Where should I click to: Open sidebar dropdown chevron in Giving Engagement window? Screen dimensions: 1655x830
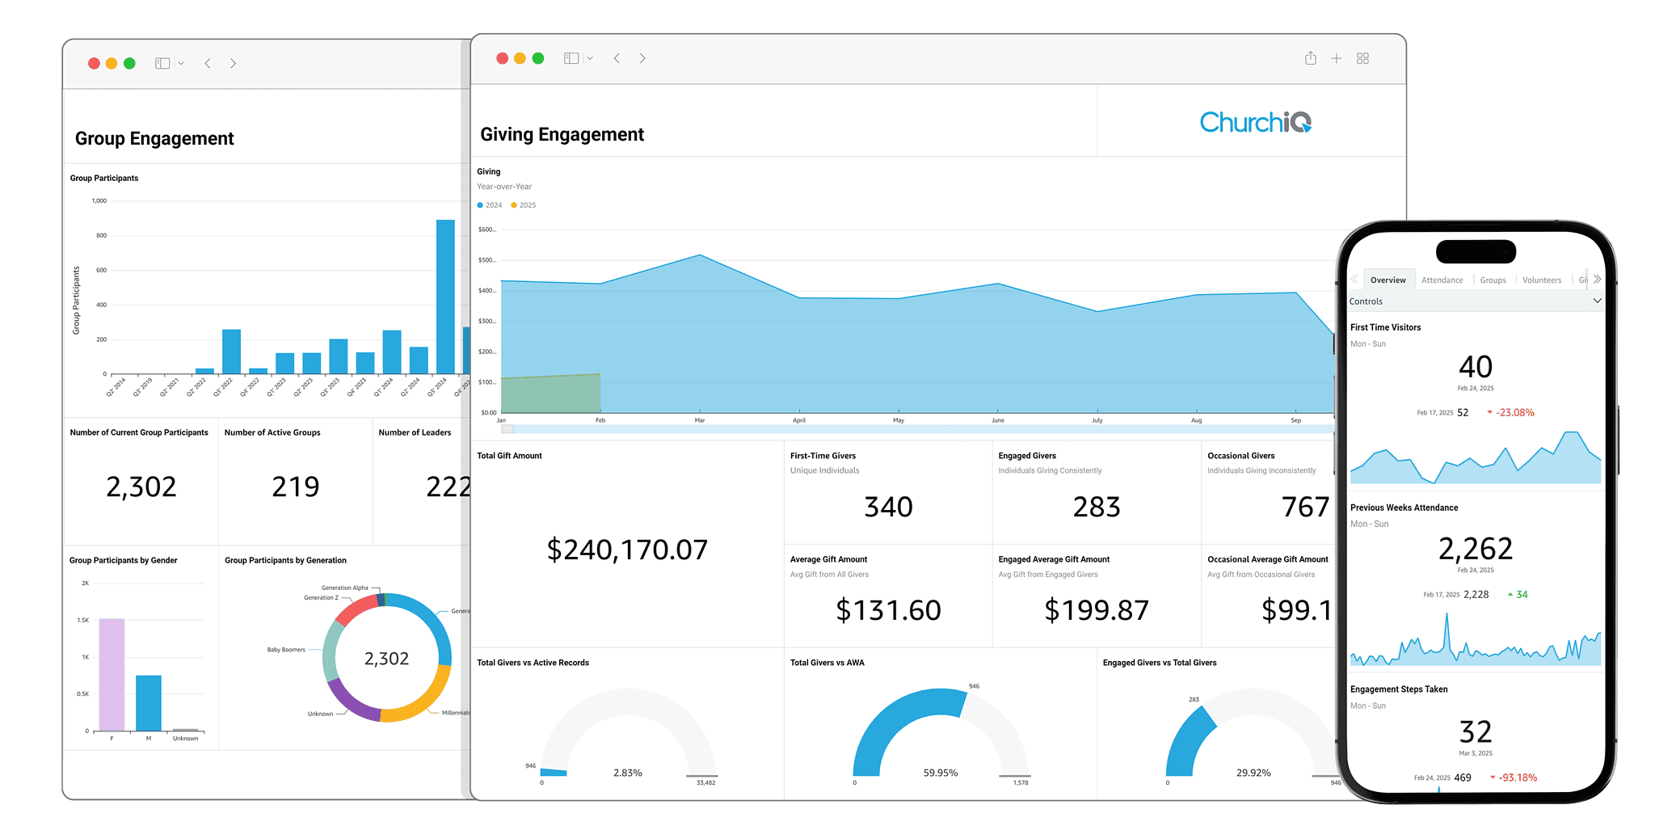(590, 58)
